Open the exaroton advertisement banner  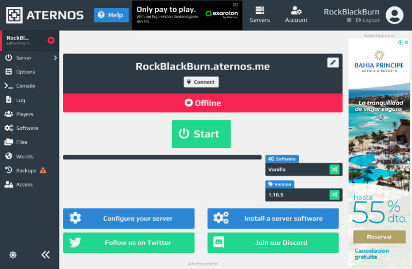[187, 15]
